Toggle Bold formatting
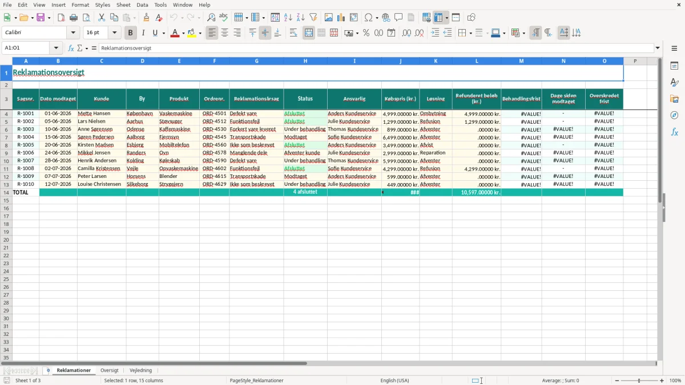Screen dimensions: 685x385 click(x=130, y=33)
